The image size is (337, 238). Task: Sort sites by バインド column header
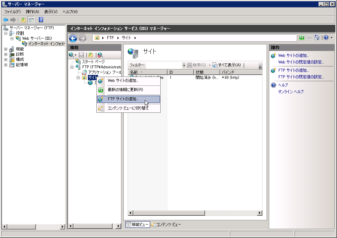pyautogui.click(x=241, y=72)
